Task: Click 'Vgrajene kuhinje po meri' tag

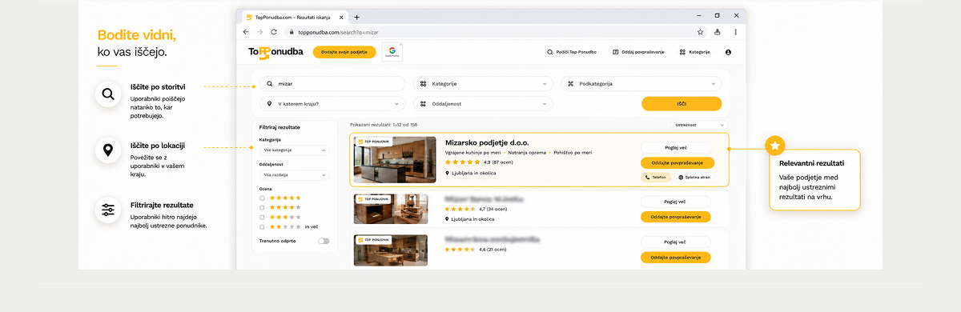Action: 472,152
